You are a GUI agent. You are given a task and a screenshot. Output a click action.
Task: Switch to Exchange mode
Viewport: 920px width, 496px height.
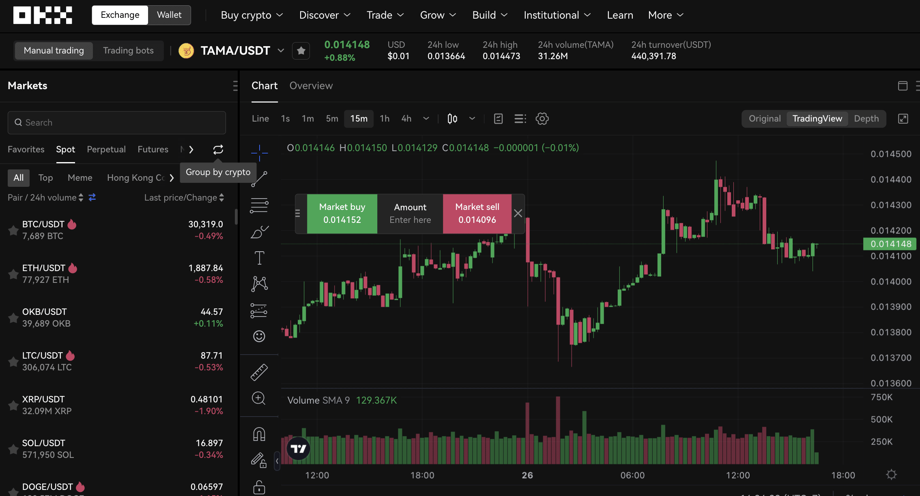(120, 15)
